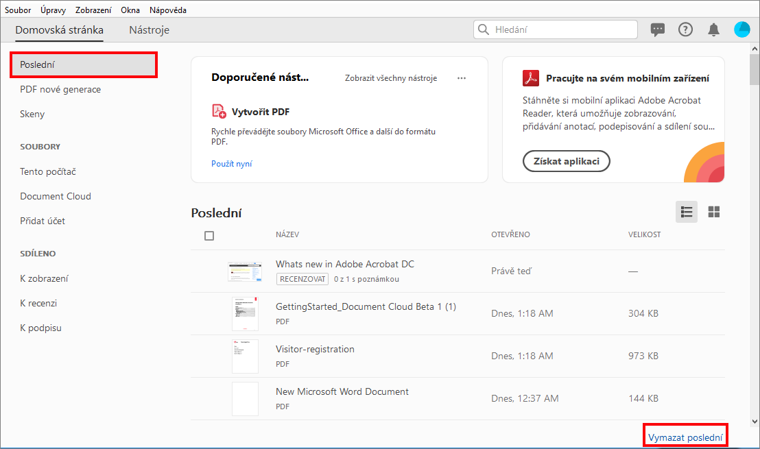Click the Vytvořit PDF tool icon
Viewport: 760px width, 449px height.
point(219,111)
